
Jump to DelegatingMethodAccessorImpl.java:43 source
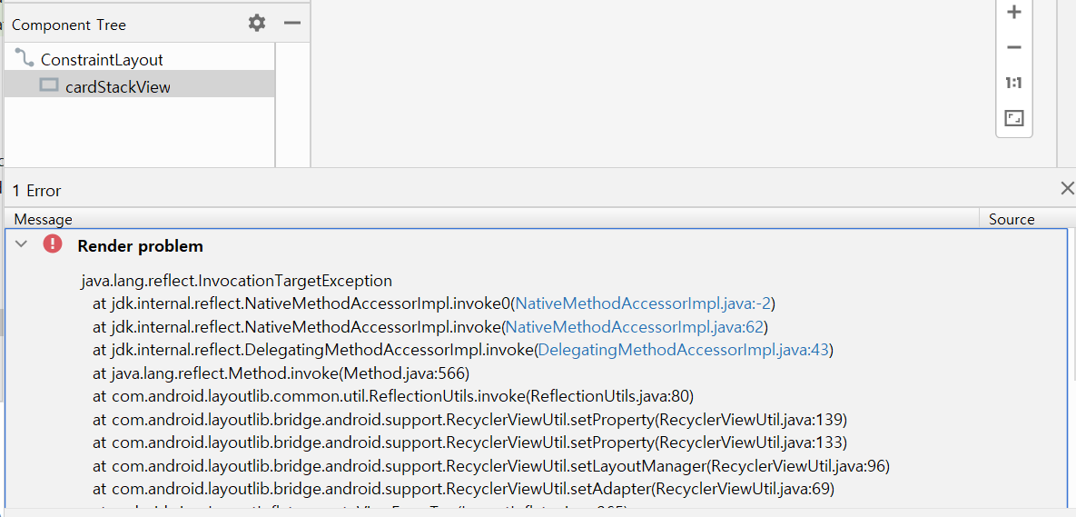point(685,350)
